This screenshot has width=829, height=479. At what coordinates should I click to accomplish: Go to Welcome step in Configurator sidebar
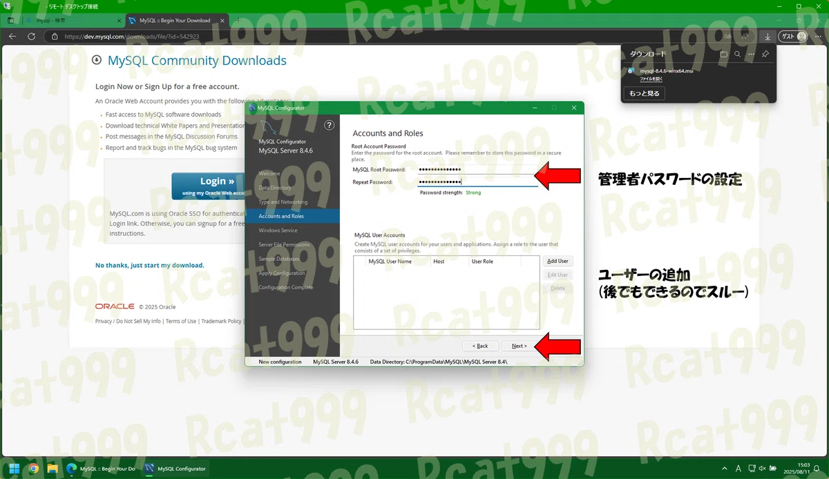point(269,173)
